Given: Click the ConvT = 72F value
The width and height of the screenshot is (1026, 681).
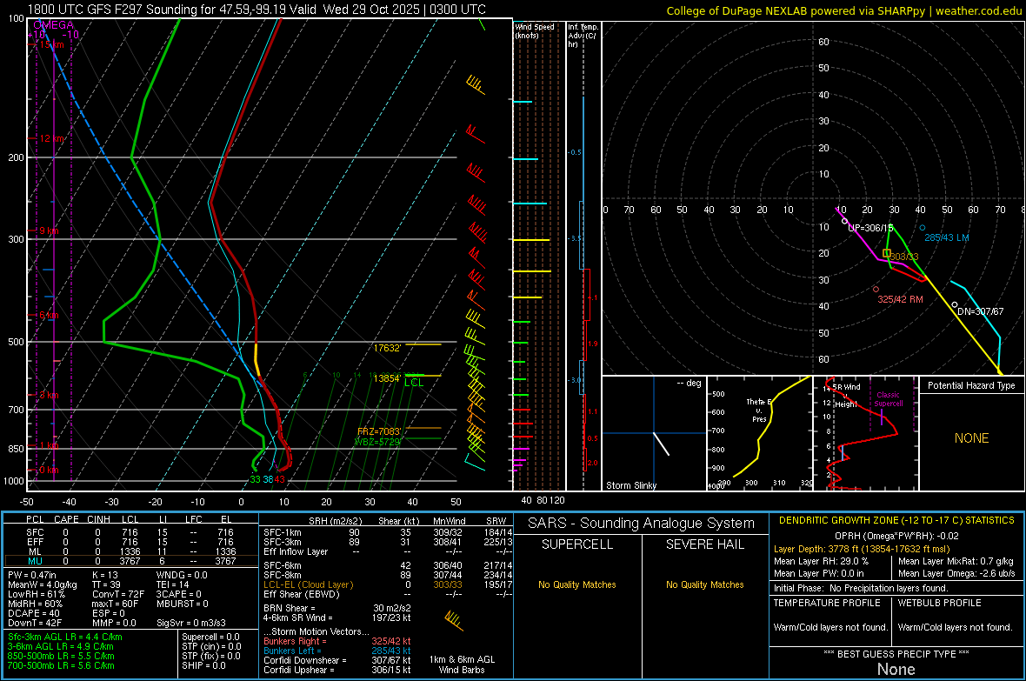Looking at the screenshot, I should [x=118, y=595].
